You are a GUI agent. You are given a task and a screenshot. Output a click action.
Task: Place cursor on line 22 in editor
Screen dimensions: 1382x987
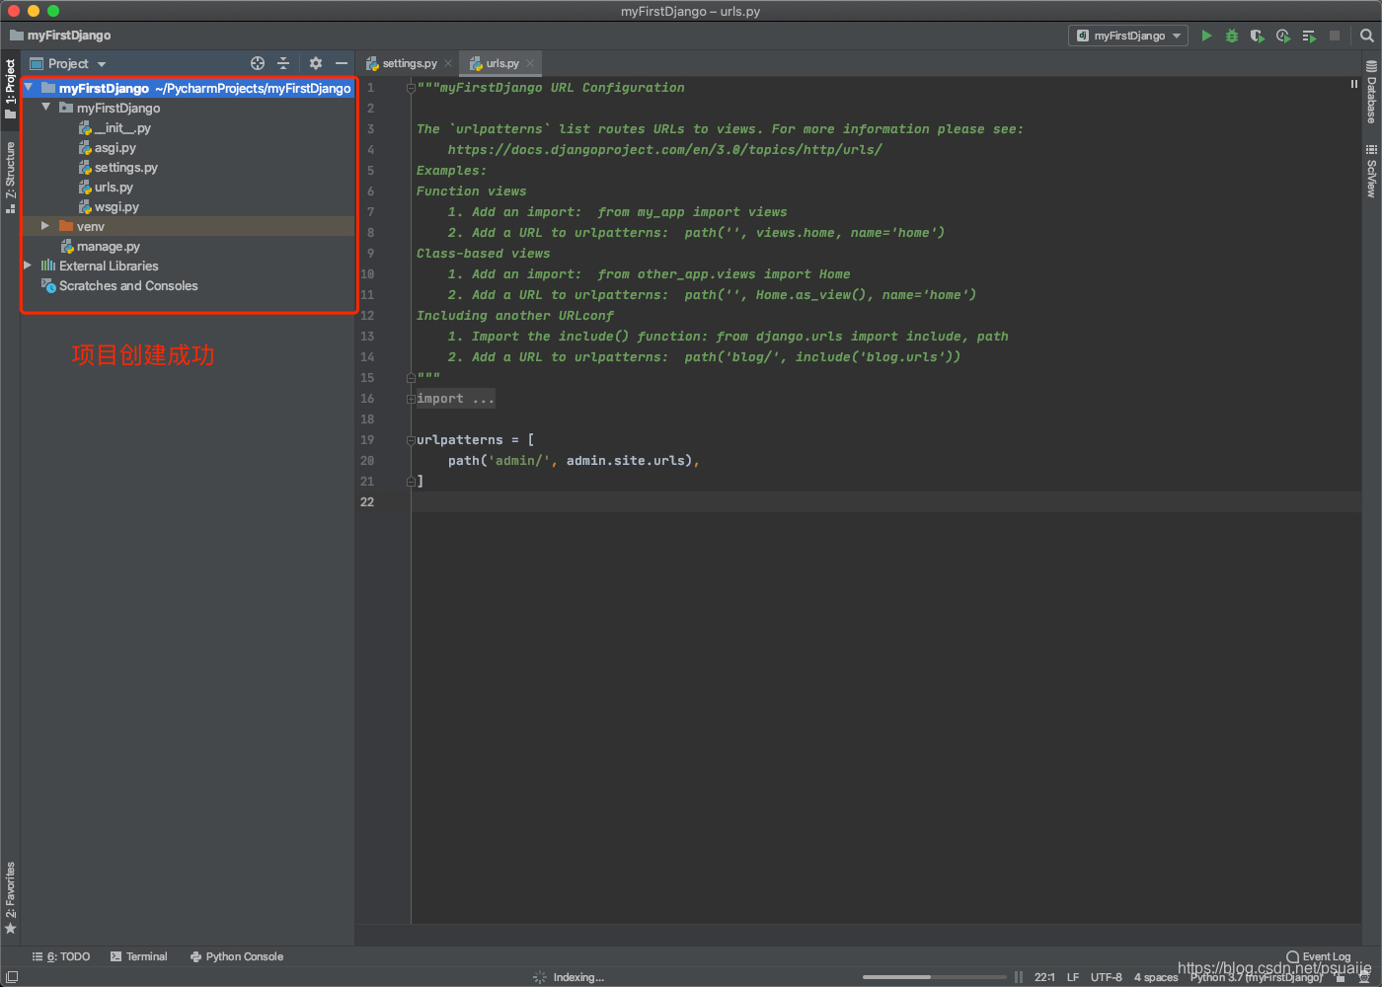(885, 502)
